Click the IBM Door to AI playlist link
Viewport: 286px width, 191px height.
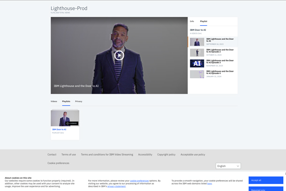(59, 130)
